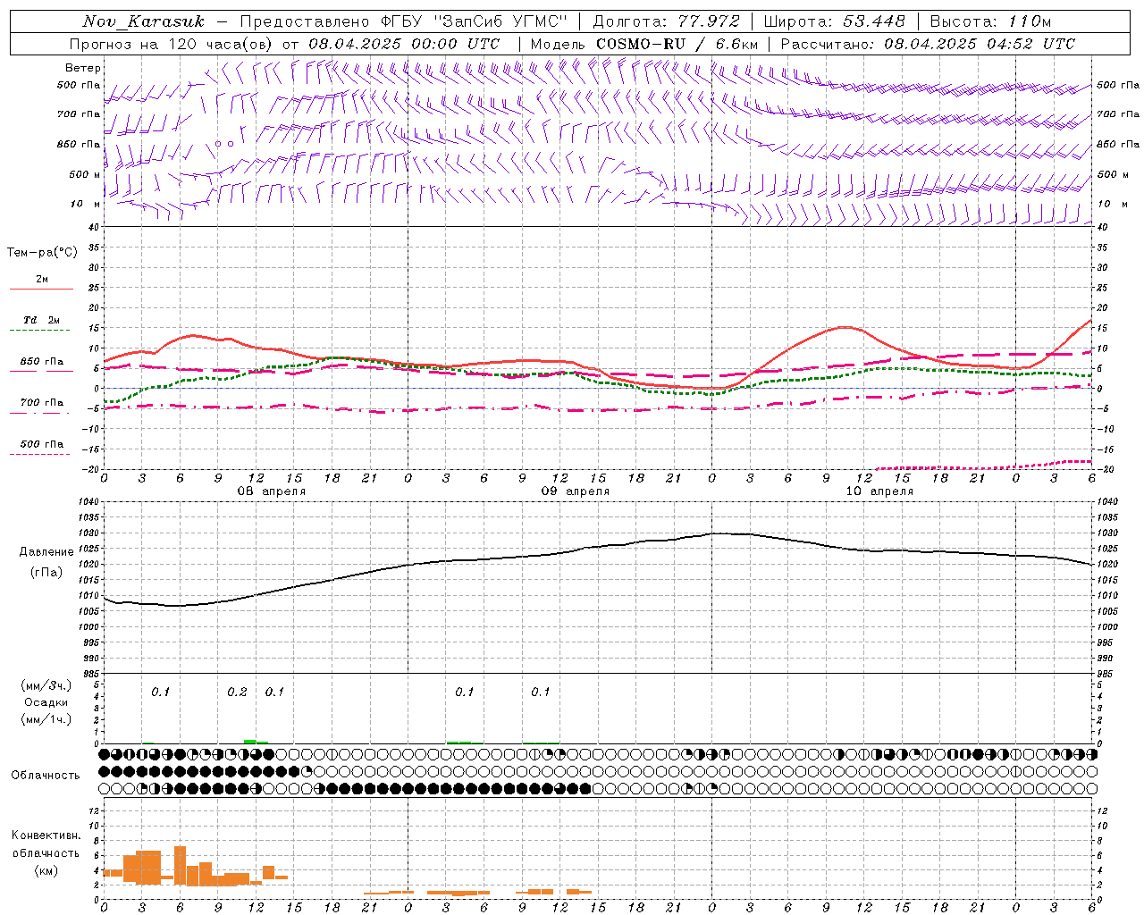Select the Прогноз на 120 часа(ов) text
Screen dimensions: 1144x915
tap(172, 44)
